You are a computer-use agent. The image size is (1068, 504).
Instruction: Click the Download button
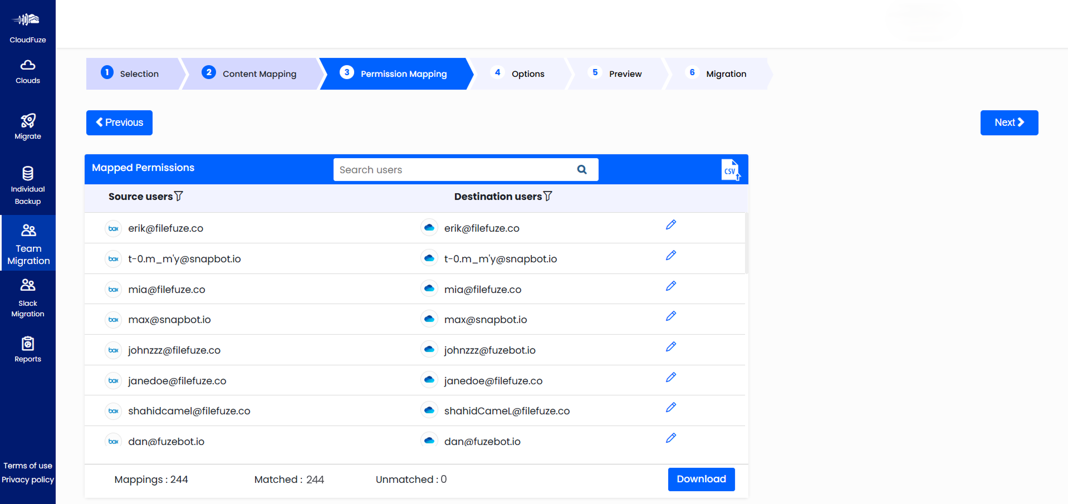tap(701, 479)
